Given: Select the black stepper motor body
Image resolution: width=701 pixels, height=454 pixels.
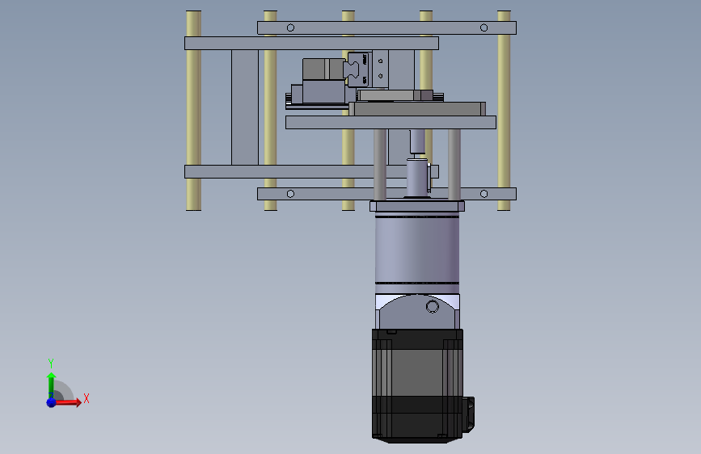Looking at the screenshot, I should pyautogui.click(x=417, y=385).
